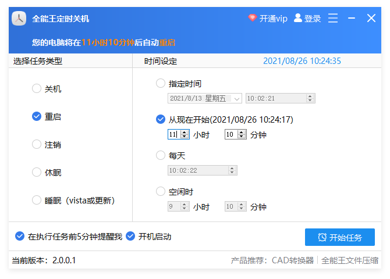Open the CAD转换器 product link
This screenshot has width=390, height=279.
click(293, 260)
